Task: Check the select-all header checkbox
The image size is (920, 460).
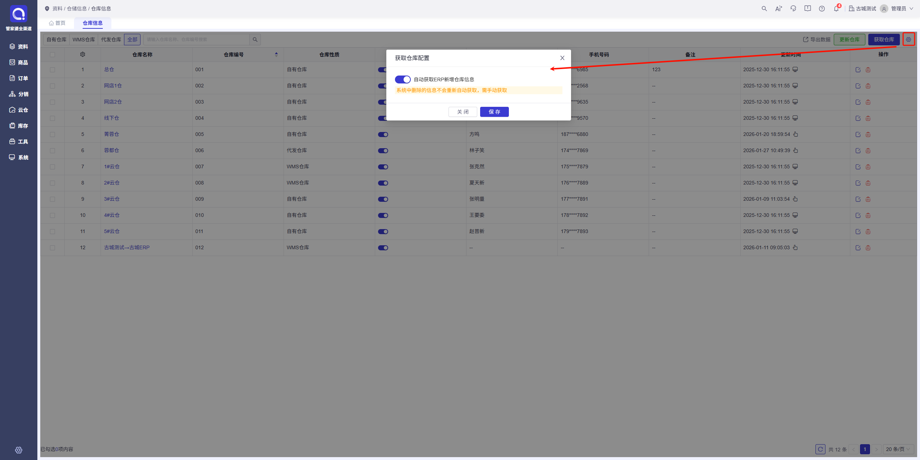Action: click(x=52, y=55)
